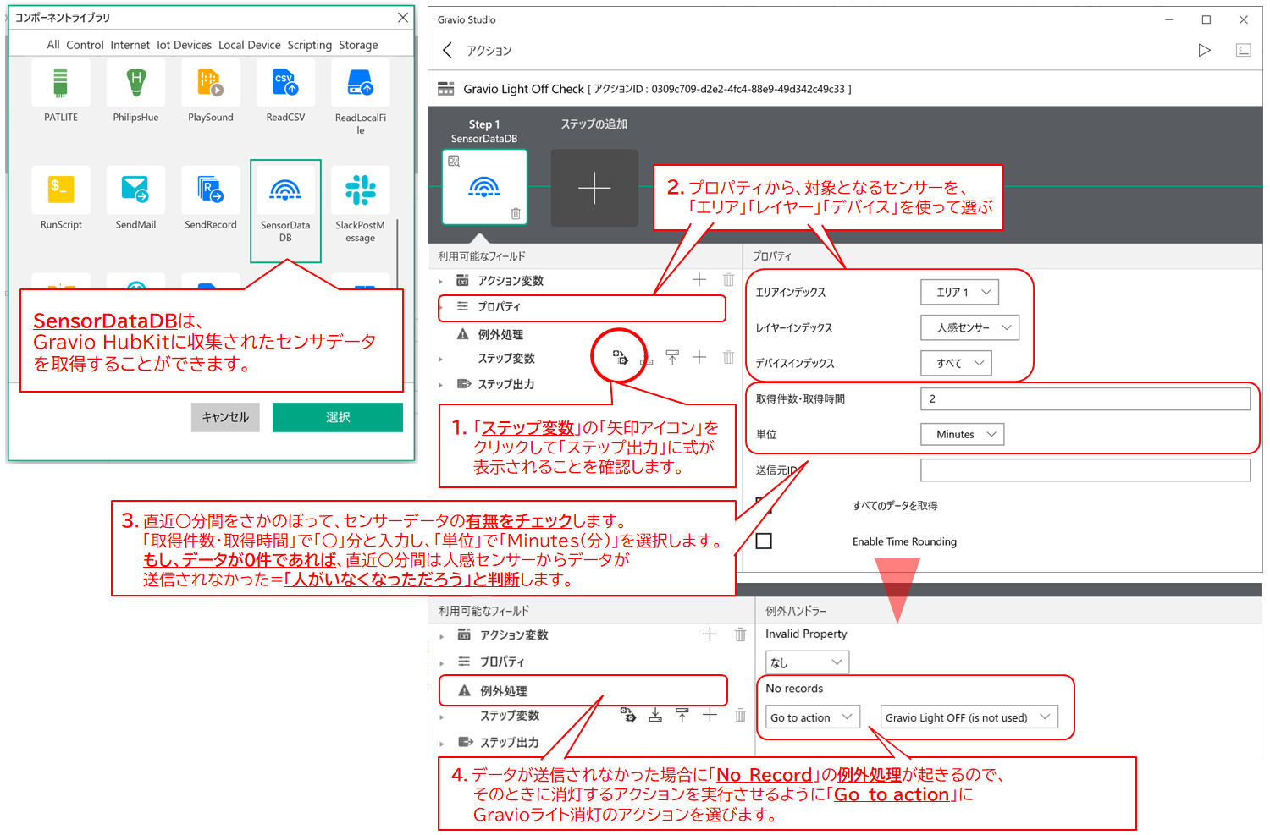Open the log panel icon beside play

pyautogui.click(x=1243, y=50)
